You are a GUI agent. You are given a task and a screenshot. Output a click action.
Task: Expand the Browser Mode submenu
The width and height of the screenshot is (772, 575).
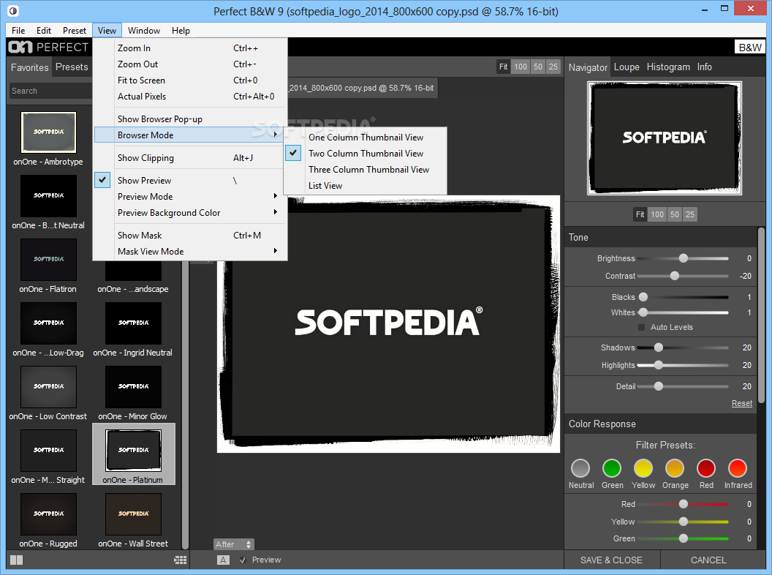(190, 135)
